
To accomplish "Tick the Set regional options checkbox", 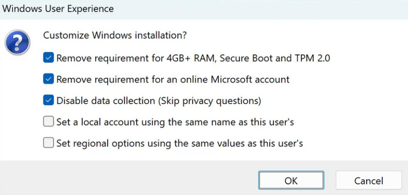I will tap(48, 143).
